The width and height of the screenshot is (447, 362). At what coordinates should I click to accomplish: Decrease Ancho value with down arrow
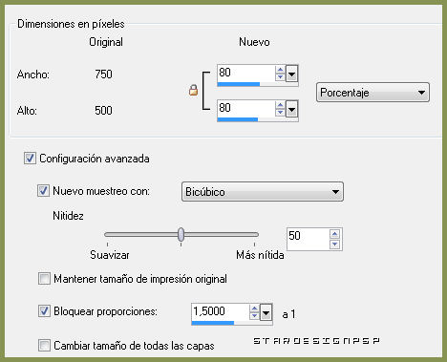point(280,77)
